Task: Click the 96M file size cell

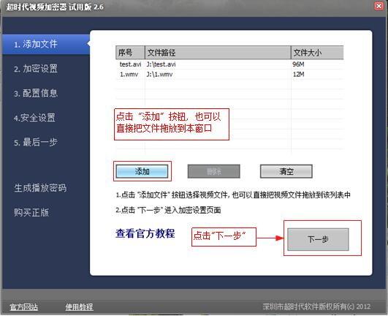Action: (x=298, y=64)
